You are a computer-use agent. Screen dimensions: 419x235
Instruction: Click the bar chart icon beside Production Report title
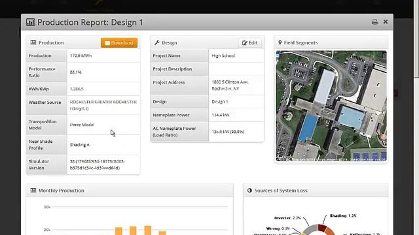pos(31,22)
